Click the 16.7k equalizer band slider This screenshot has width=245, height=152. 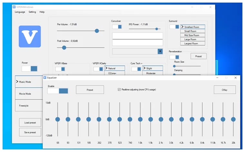point(223,119)
